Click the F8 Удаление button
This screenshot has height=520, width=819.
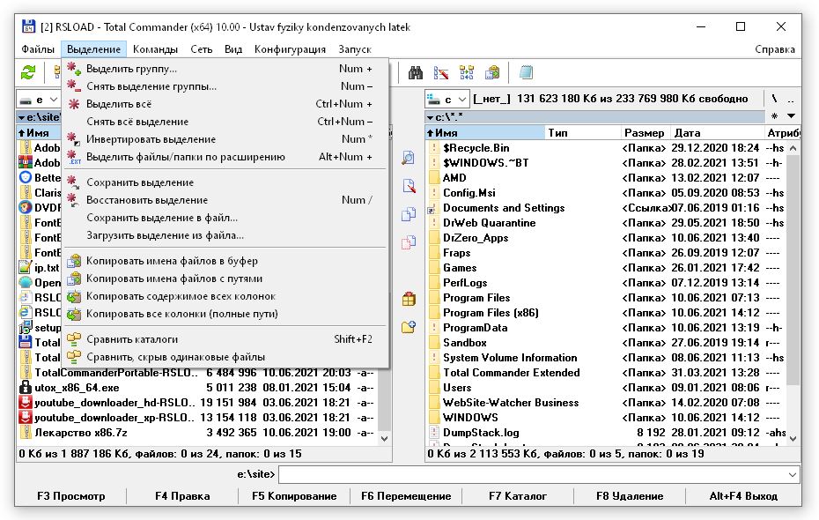(x=630, y=496)
